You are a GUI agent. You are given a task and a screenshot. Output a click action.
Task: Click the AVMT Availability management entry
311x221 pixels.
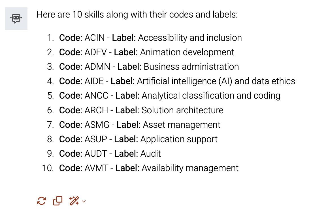click(149, 168)
